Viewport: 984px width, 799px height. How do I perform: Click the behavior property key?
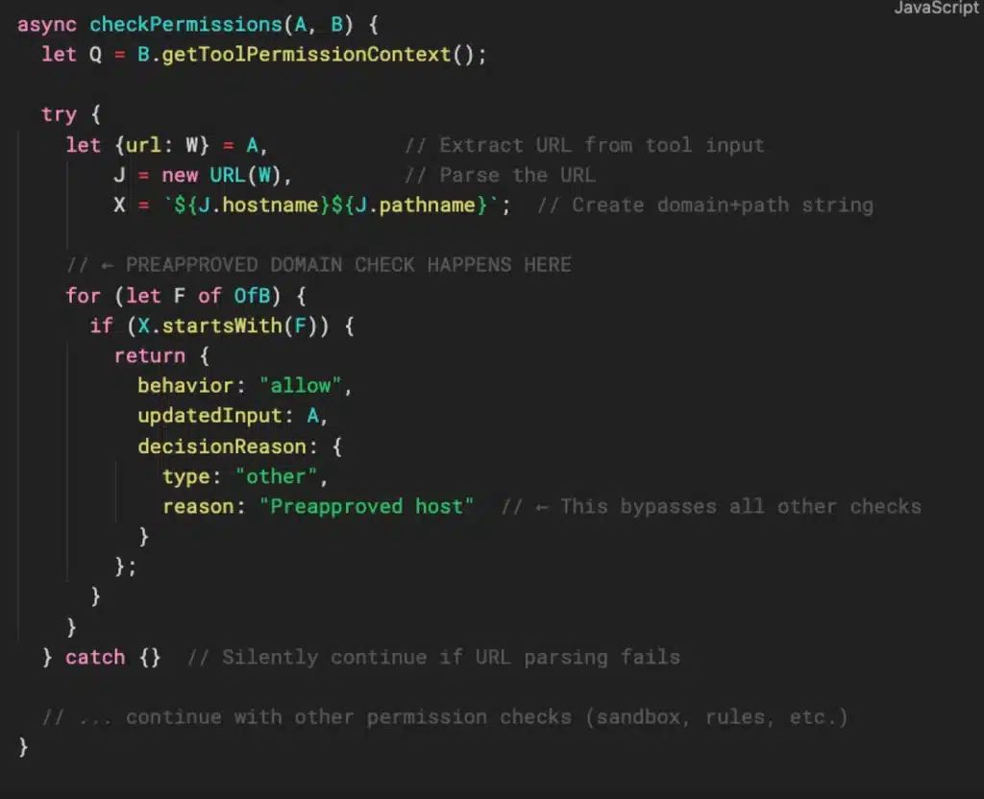[x=185, y=386]
